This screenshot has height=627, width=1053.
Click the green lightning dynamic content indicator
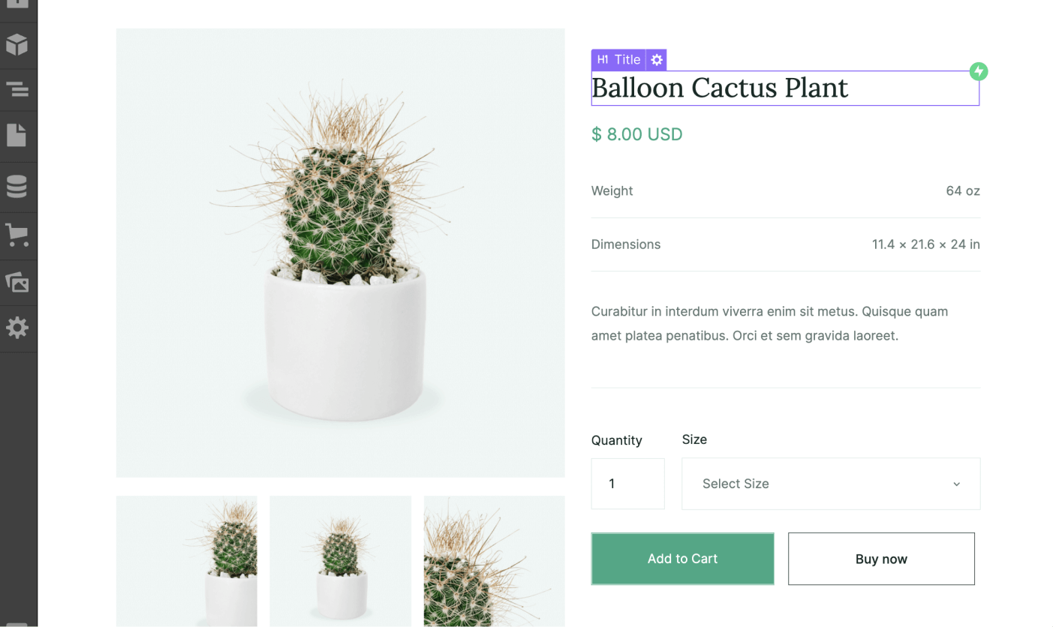pos(978,71)
